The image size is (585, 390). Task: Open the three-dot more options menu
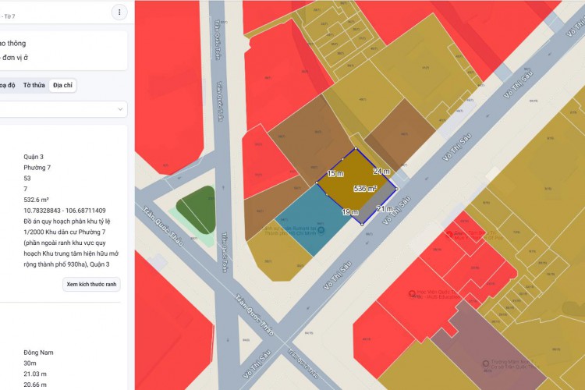pyautogui.click(x=119, y=12)
